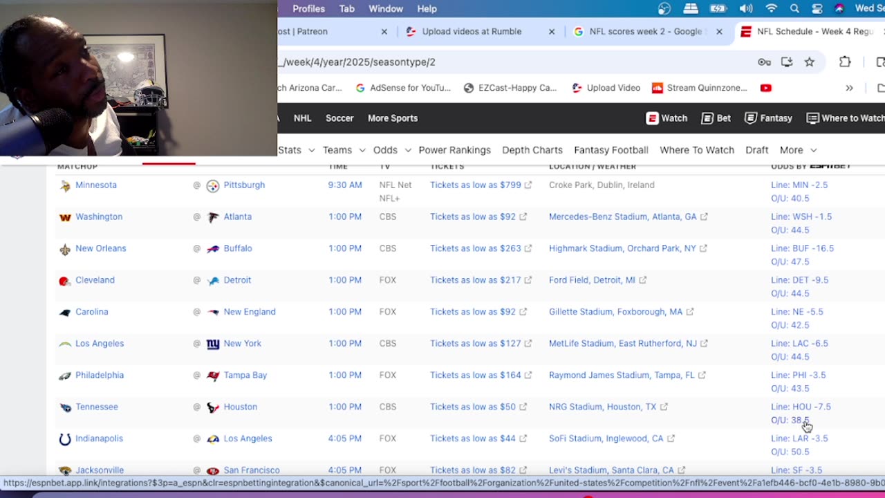The image size is (885, 498).
Task: Click the Cleveland Browns helmet logo
Action: (x=65, y=281)
